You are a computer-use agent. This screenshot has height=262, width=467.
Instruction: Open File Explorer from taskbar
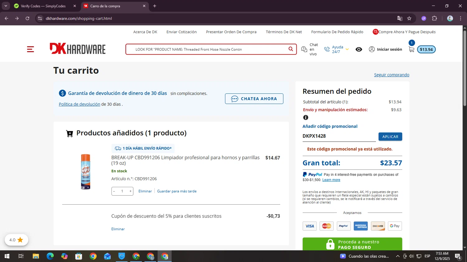[36, 256]
